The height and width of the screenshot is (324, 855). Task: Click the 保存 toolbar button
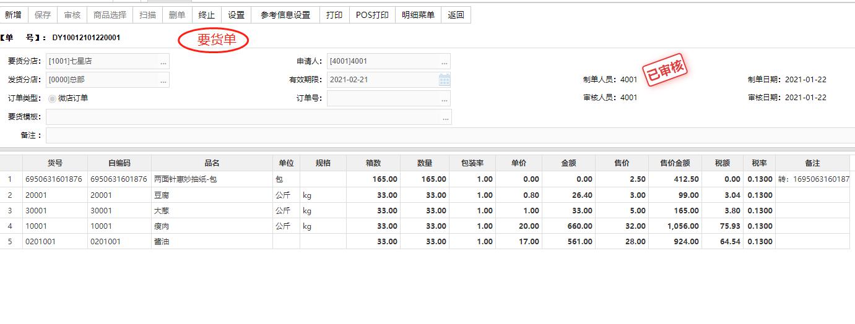[x=43, y=15]
